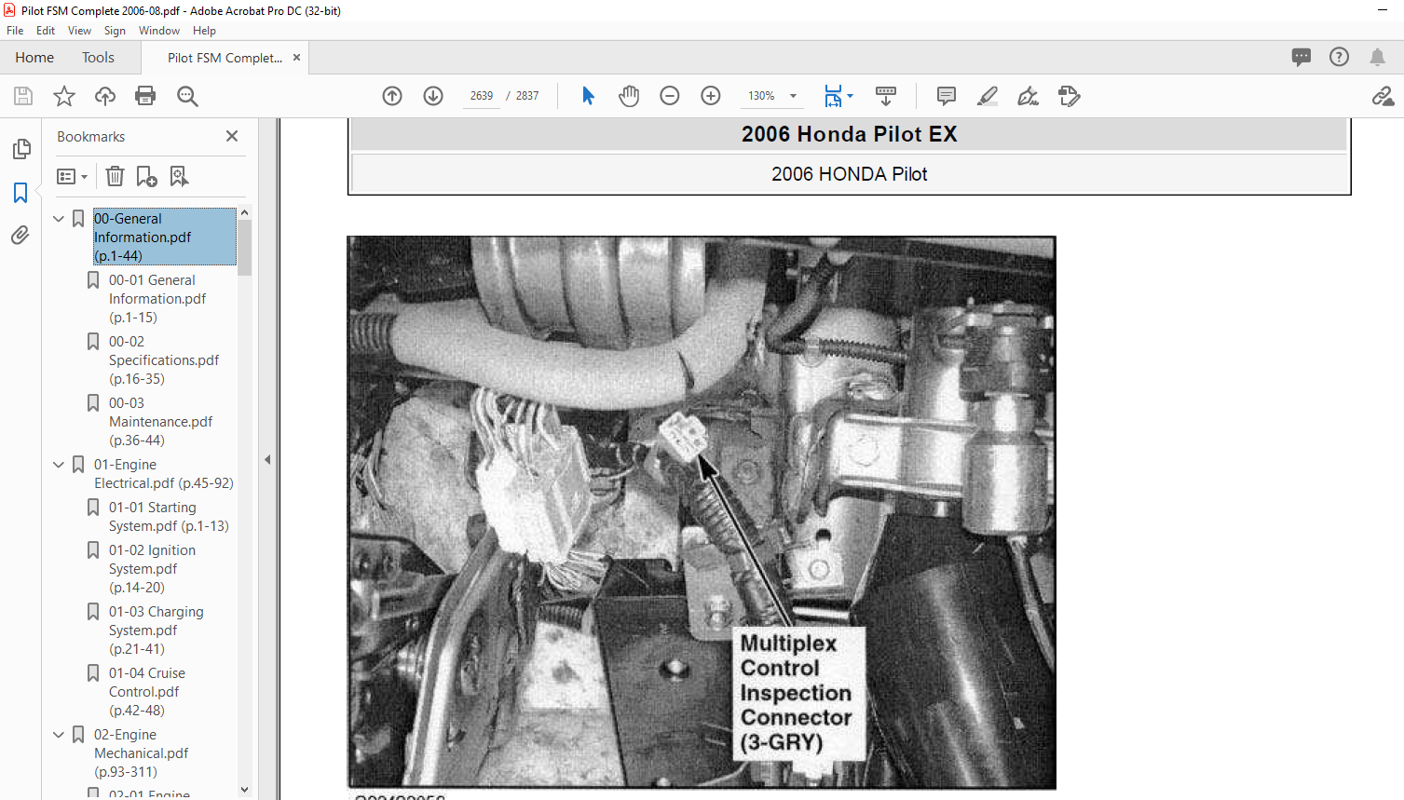
Task: Click the page number field showing 2639
Action: [482, 96]
